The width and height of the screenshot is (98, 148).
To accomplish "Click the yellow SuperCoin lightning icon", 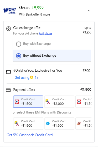I will click(32, 77).
